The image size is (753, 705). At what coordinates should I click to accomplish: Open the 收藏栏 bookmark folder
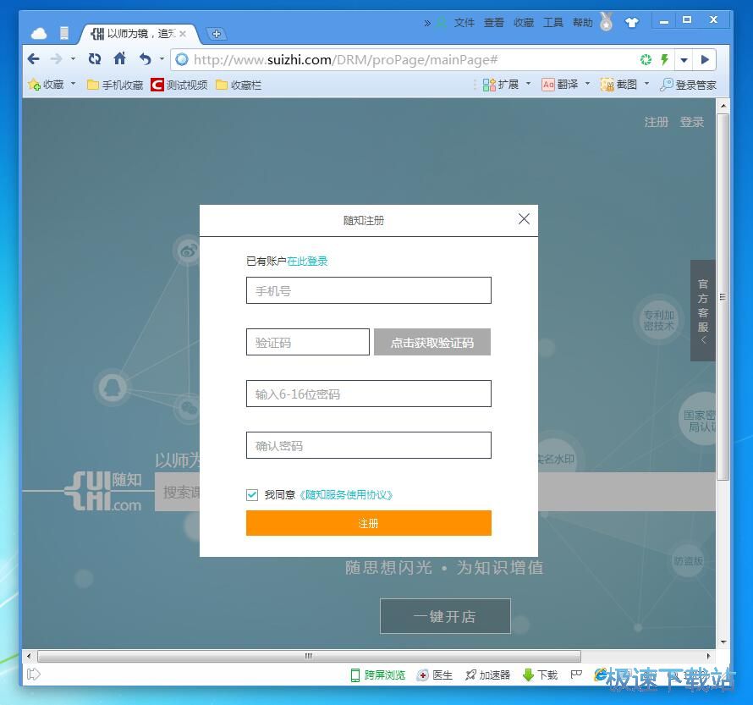point(239,85)
